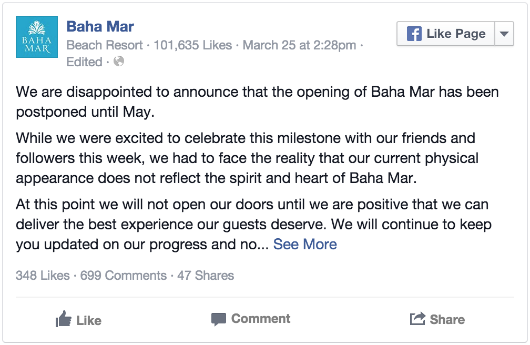Image resolution: width=530 pixels, height=345 pixels.
Task: Open the Baha Mar page name link
Action: [100, 26]
